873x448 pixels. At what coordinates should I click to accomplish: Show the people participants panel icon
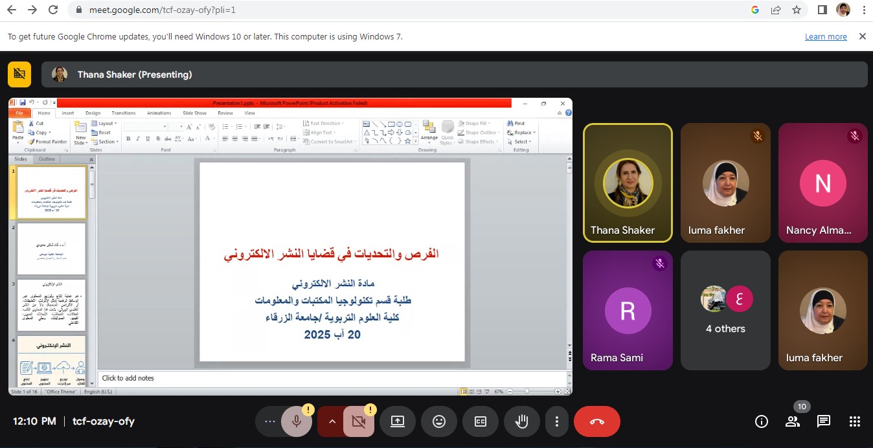(x=793, y=421)
